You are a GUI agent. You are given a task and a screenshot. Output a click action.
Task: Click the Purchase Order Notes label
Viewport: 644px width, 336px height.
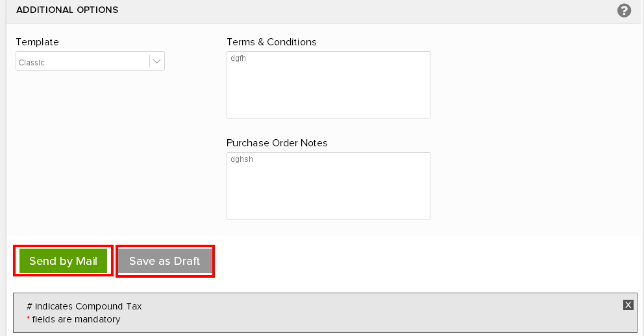click(277, 143)
